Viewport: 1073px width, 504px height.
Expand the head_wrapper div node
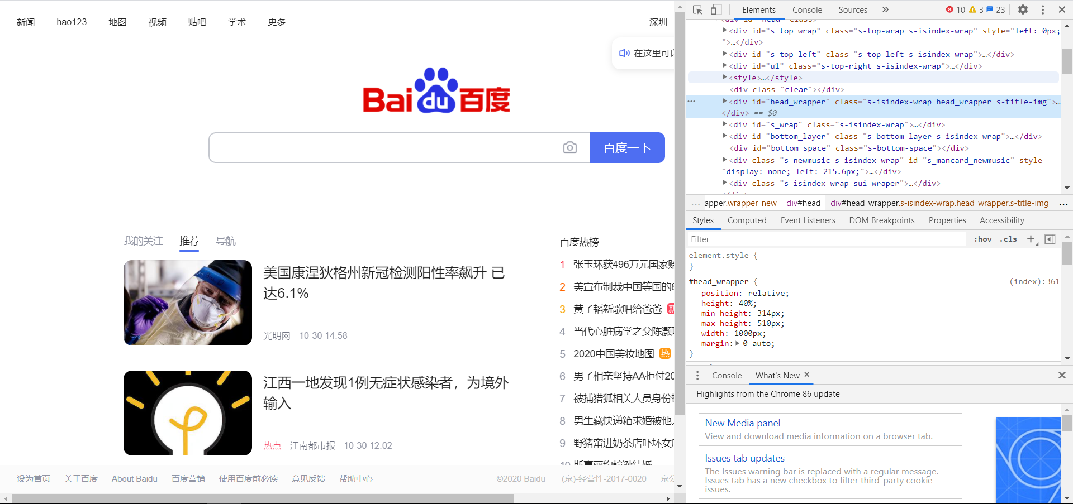click(x=725, y=102)
